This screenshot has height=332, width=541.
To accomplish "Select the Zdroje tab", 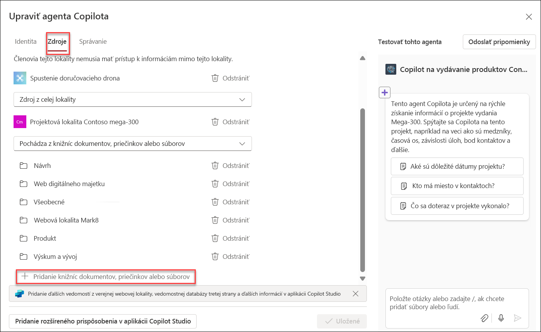I will [57, 41].
